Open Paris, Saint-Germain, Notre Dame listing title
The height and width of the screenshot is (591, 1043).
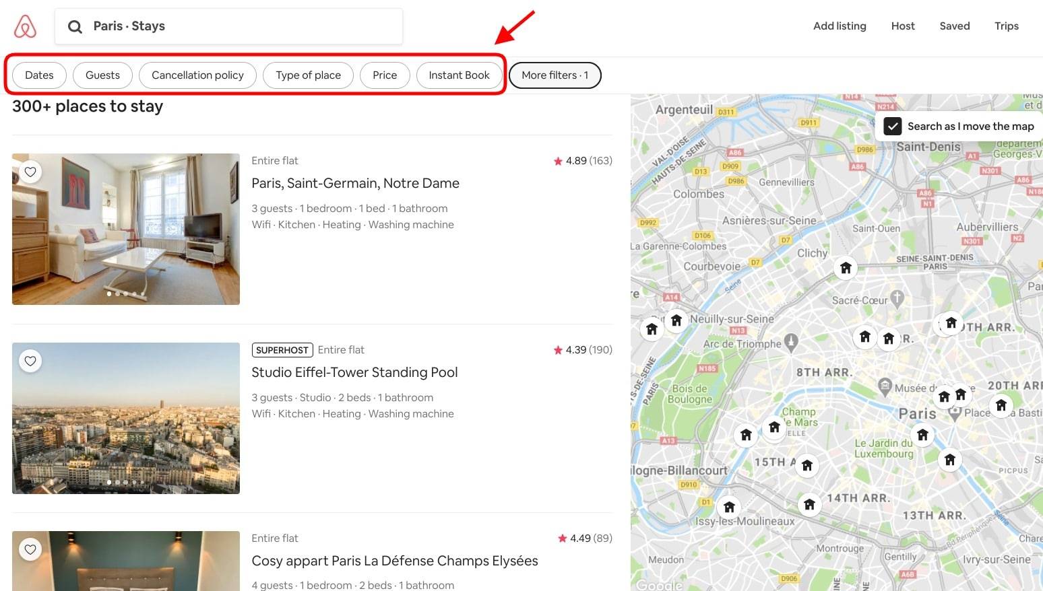pos(355,183)
